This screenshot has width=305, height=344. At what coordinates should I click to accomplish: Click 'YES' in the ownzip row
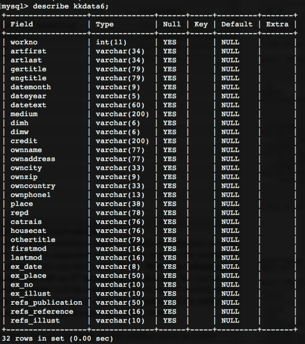tap(169, 177)
